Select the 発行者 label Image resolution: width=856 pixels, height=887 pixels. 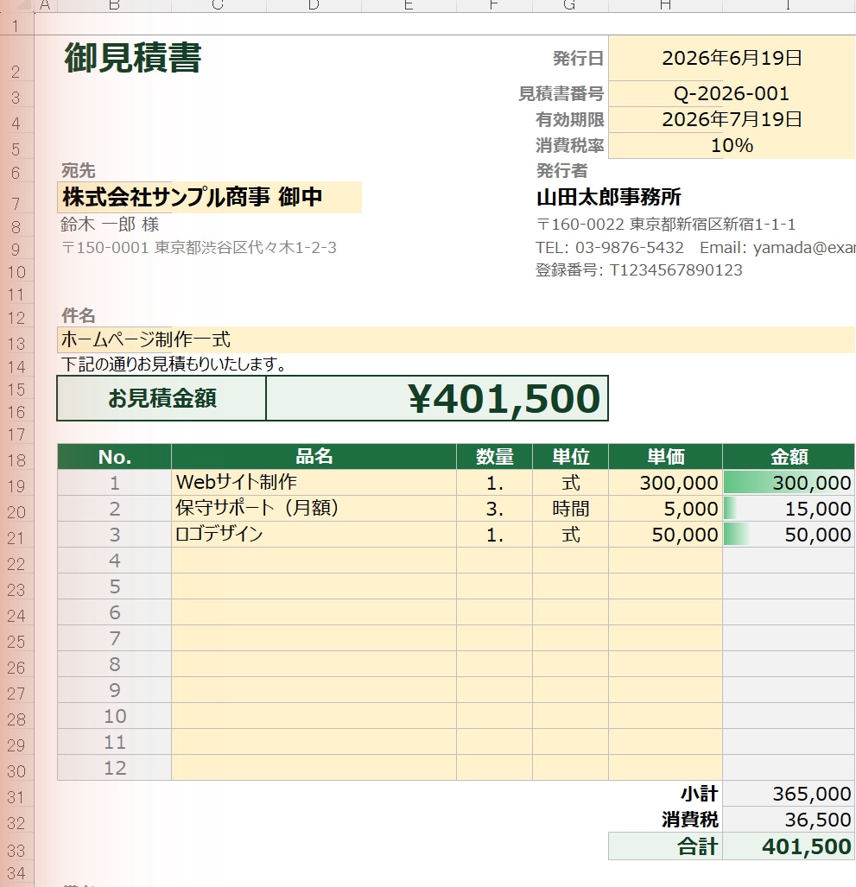(561, 170)
